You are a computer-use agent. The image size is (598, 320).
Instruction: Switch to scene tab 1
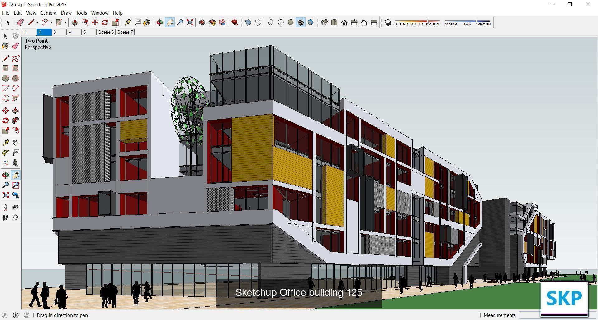[x=29, y=32]
